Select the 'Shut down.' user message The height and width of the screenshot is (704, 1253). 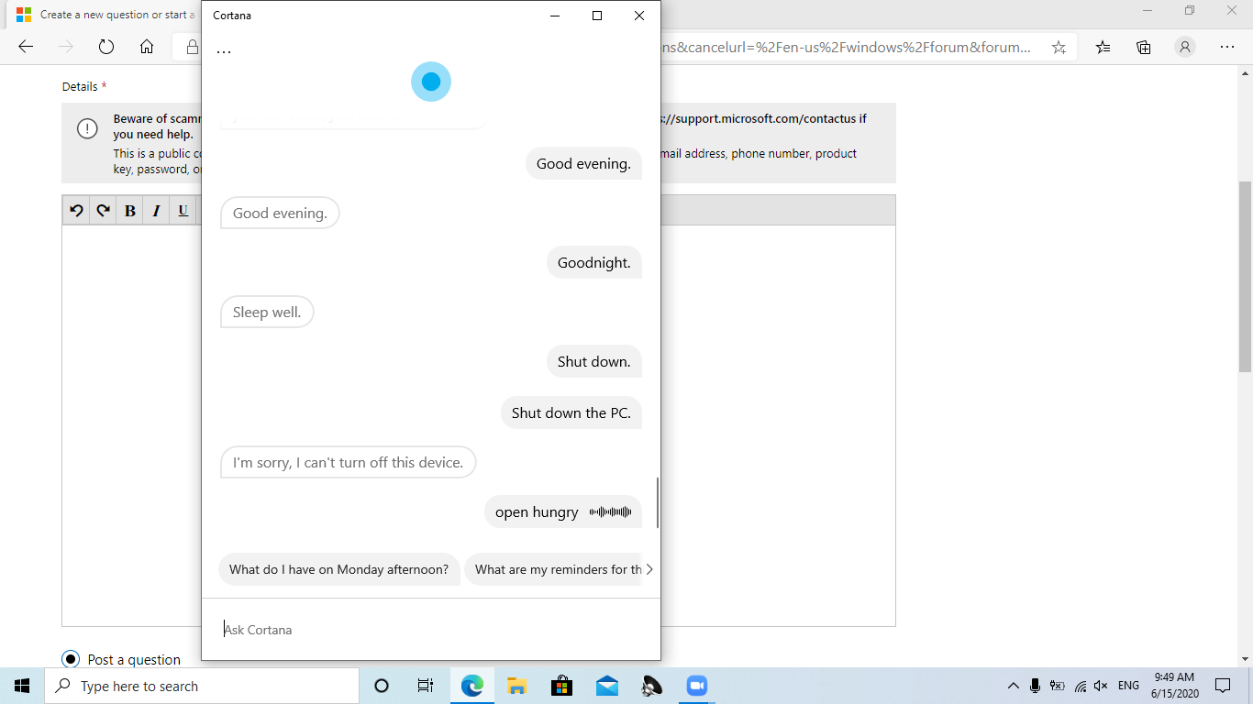tap(594, 361)
